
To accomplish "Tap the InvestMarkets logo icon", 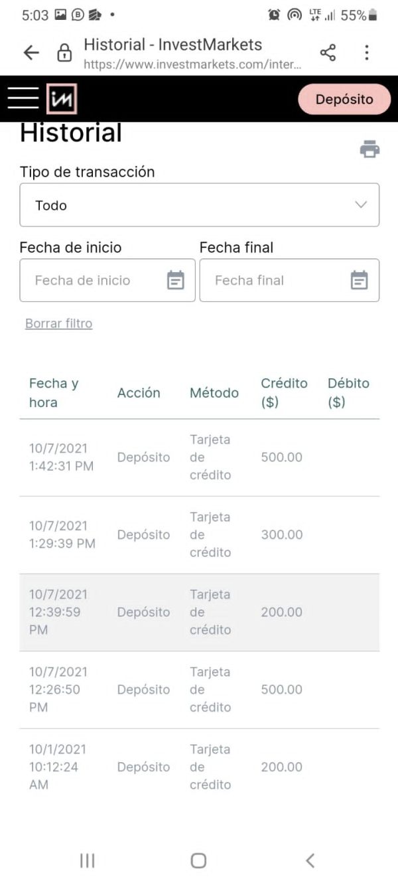I will tap(62, 99).
